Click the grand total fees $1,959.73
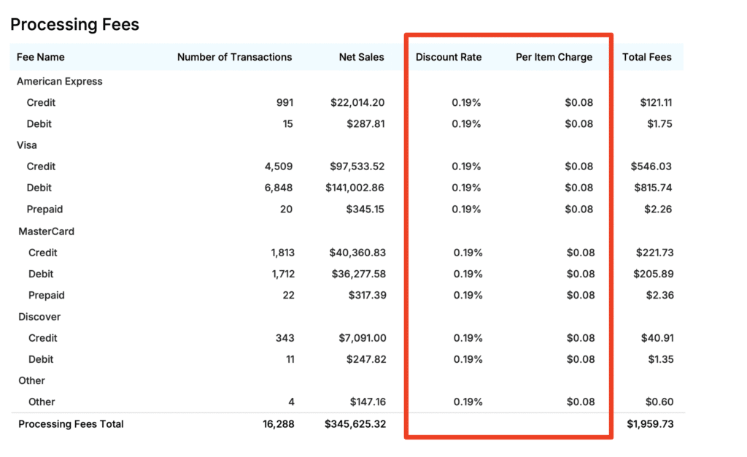 coord(650,424)
